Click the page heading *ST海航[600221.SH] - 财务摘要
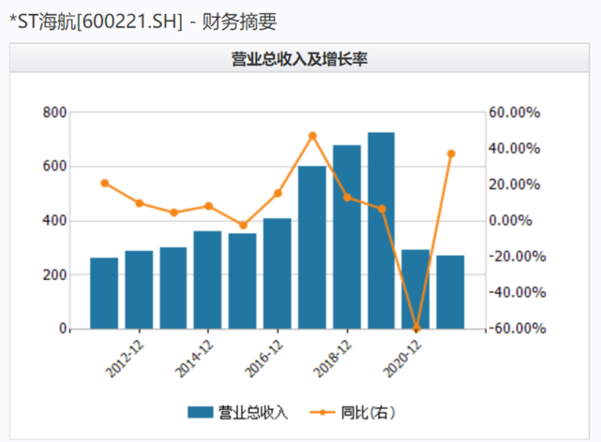 click(143, 22)
